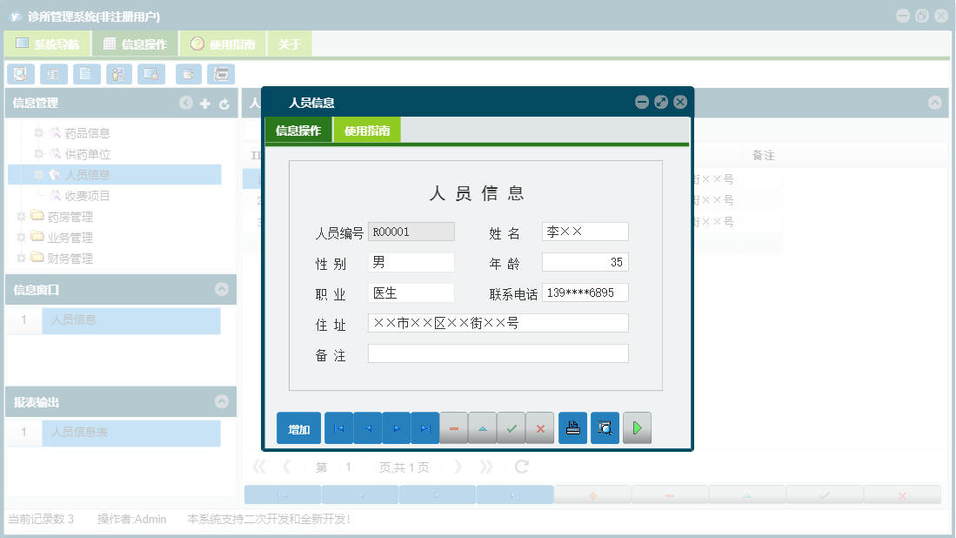Open print preview in the dialog toolbar
Screen dimensions: 956x538
click(605, 427)
